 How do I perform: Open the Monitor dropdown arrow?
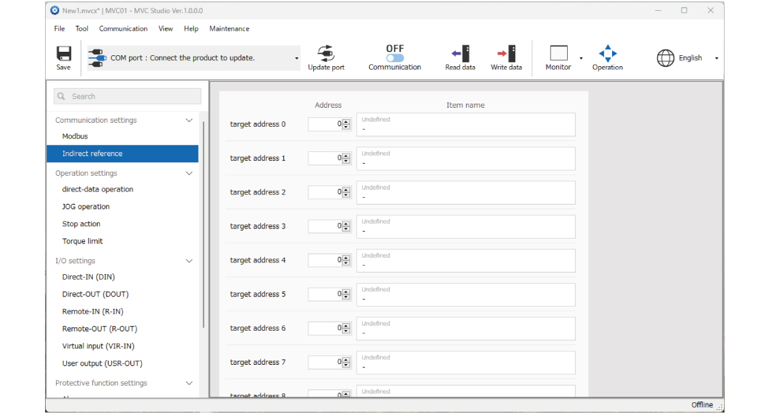(x=581, y=58)
